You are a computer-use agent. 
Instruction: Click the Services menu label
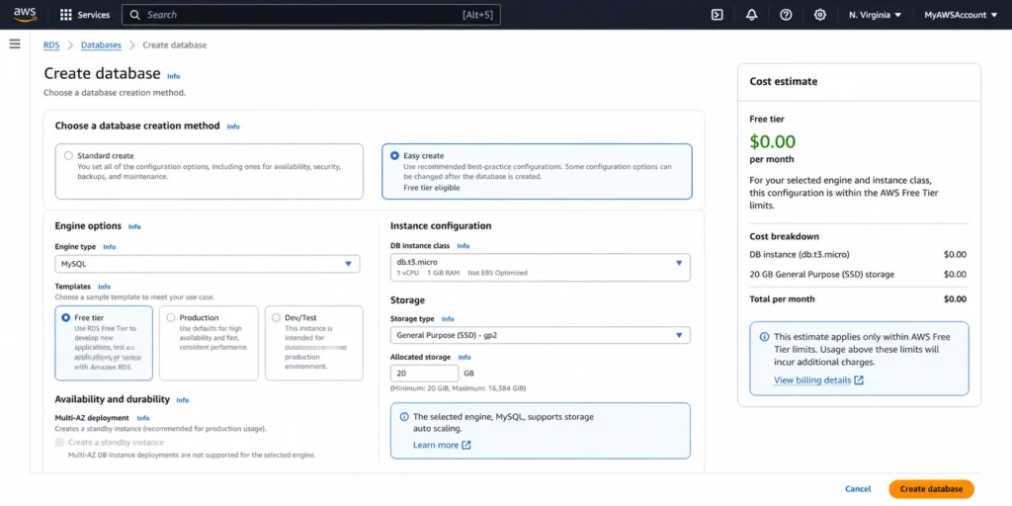(94, 15)
